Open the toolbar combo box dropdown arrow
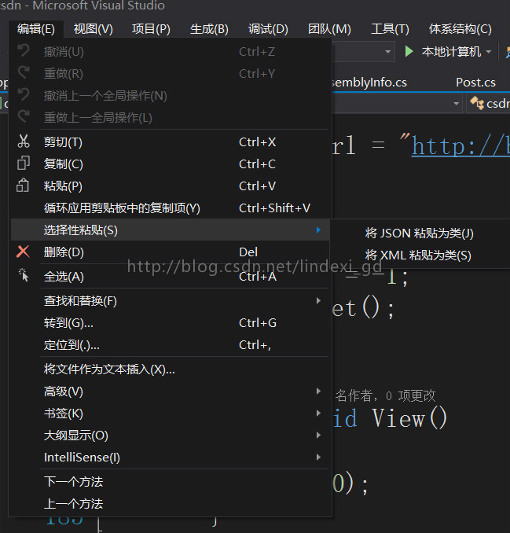The image size is (510, 533). pos(387,52)
